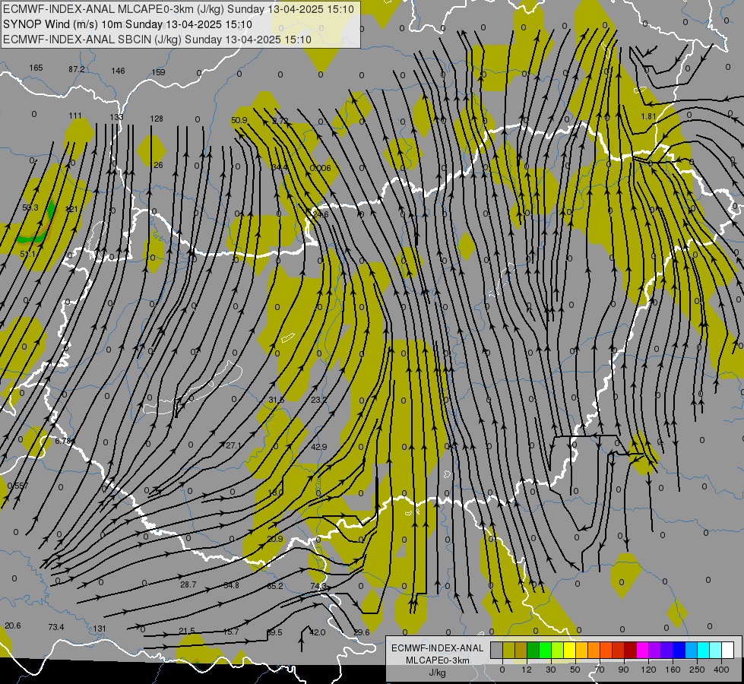Click the legend scale value 30
Screen dimensions: 744x684
pyautogui.click(x=551, y=670)
